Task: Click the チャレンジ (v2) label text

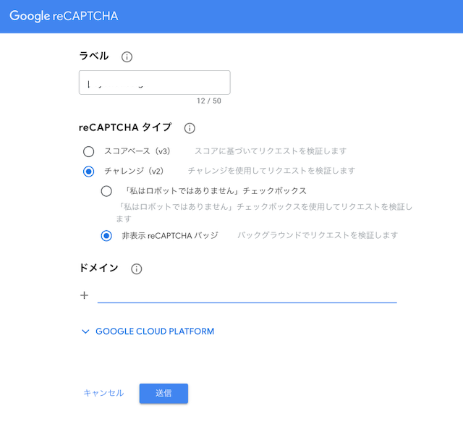Action: 134,171
